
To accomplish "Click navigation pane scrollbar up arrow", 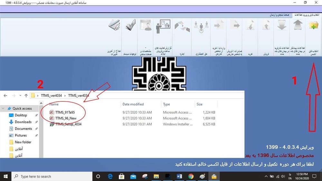I will tap(41, 103).
